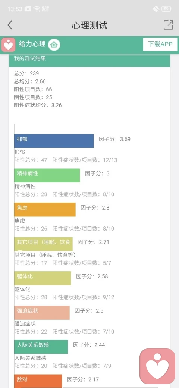This screenshot has width=179, height=388.
Task: Click the 躯体化 bar
Action: pos(43,278)
